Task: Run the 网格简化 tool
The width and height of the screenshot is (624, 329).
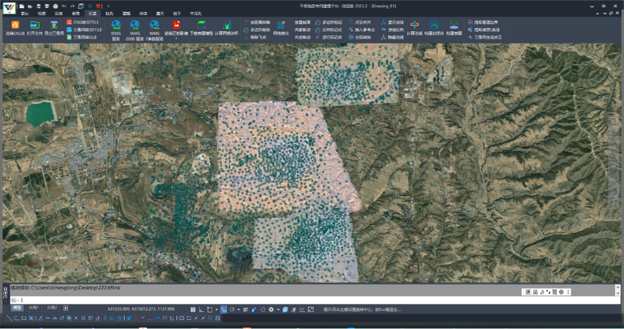Action: [x=281, y=25]
